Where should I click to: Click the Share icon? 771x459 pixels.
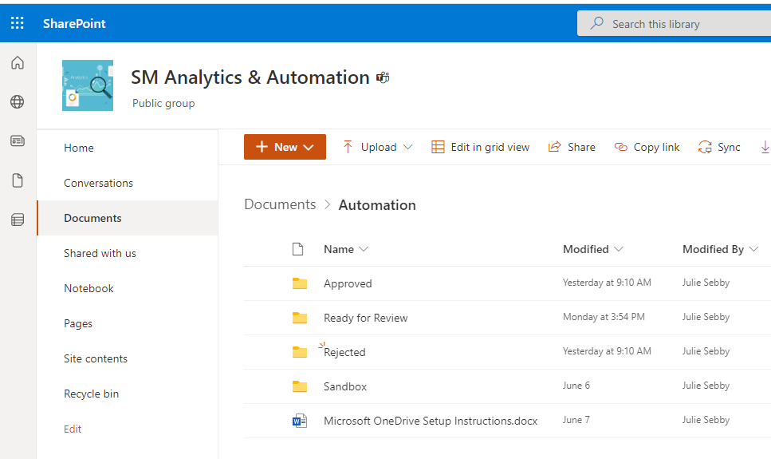coord(555,147)
